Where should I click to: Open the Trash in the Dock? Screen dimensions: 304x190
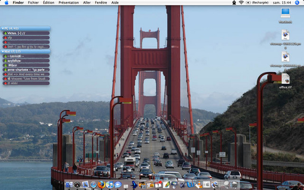[x=235, y=185]
